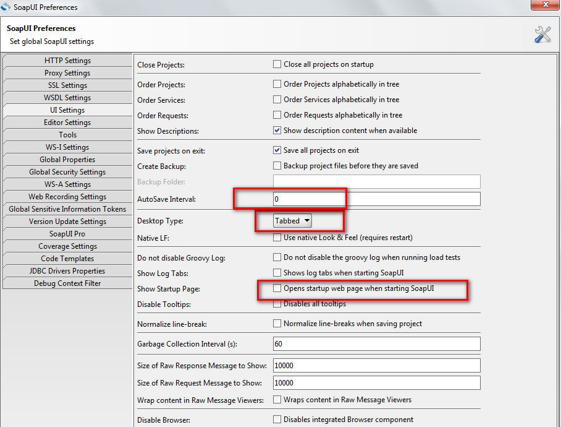Viewport: 561px width, 427px height.
Task: Click the Garbage Collection Interval field
Action: pos(376,344)
